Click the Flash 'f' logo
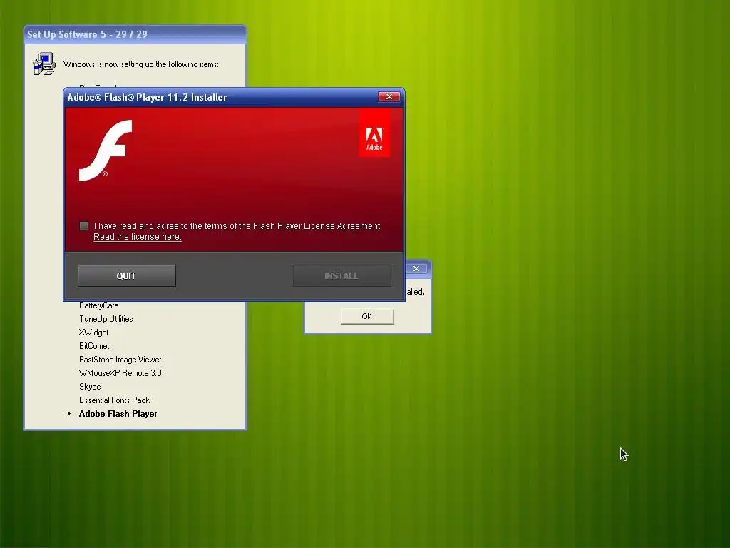 tap(106, 150)
